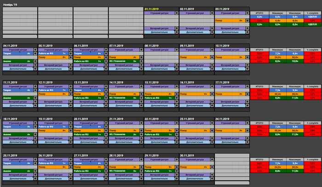Tick the Утренний ритуал checkbox for 01.11.2019
This screenshot has width=322, height=187.
[x=177, y=13]
